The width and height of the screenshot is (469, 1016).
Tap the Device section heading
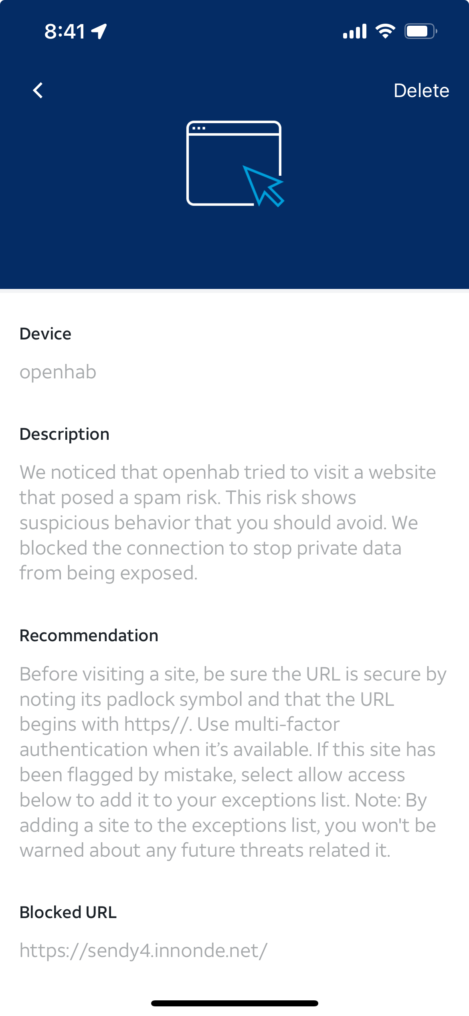(x=45, y=334)
